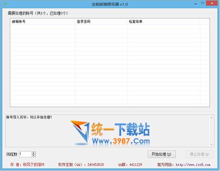Open the official website itc8.com link
This screenshot has width=220, height=171.
(x=193, y=165)
